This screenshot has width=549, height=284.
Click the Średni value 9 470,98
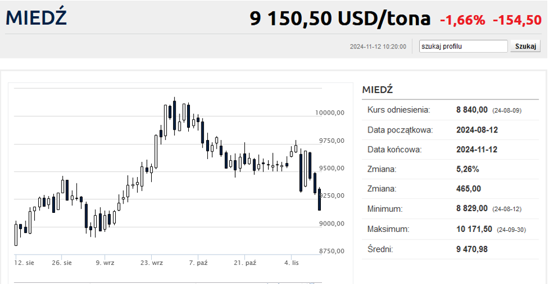(x=473, y=249)
